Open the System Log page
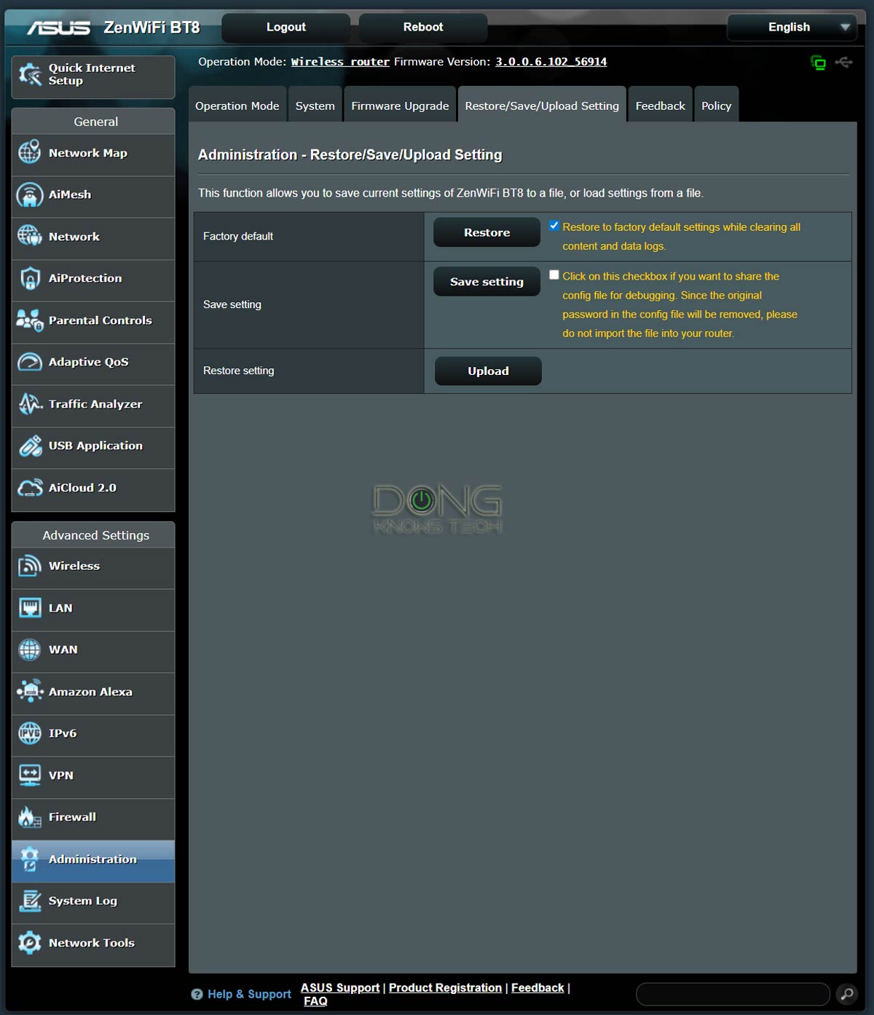The height and width of the screenshot is (1015, 874). tap(82, 901)
